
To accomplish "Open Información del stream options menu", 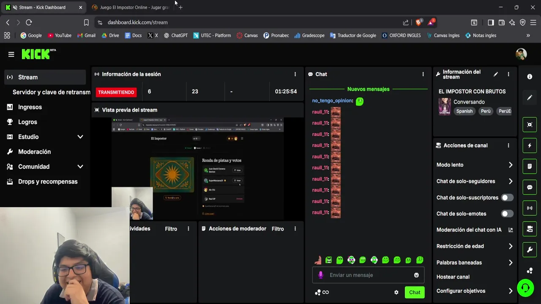I will [x=508, y=74].
